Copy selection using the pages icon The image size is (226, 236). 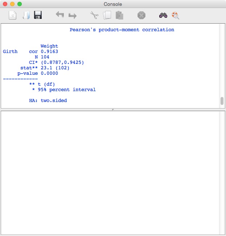[x=107, y=15]
